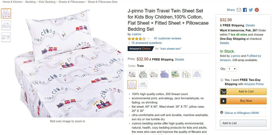This screenshot has height=135, width=275.
Task: Show the third product thumbnail image
Action: tap(6, 37)
